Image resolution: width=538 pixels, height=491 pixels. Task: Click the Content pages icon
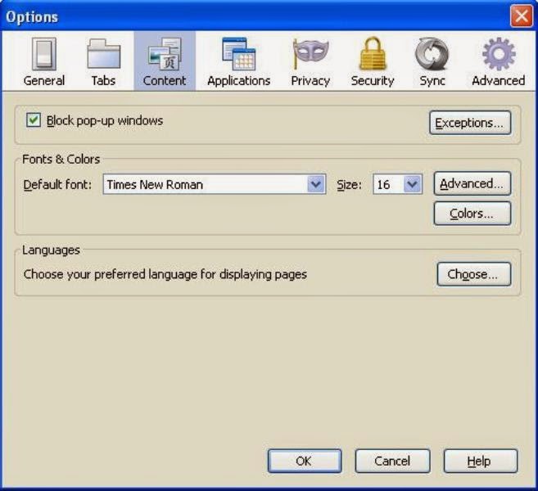tap(165, 54)
